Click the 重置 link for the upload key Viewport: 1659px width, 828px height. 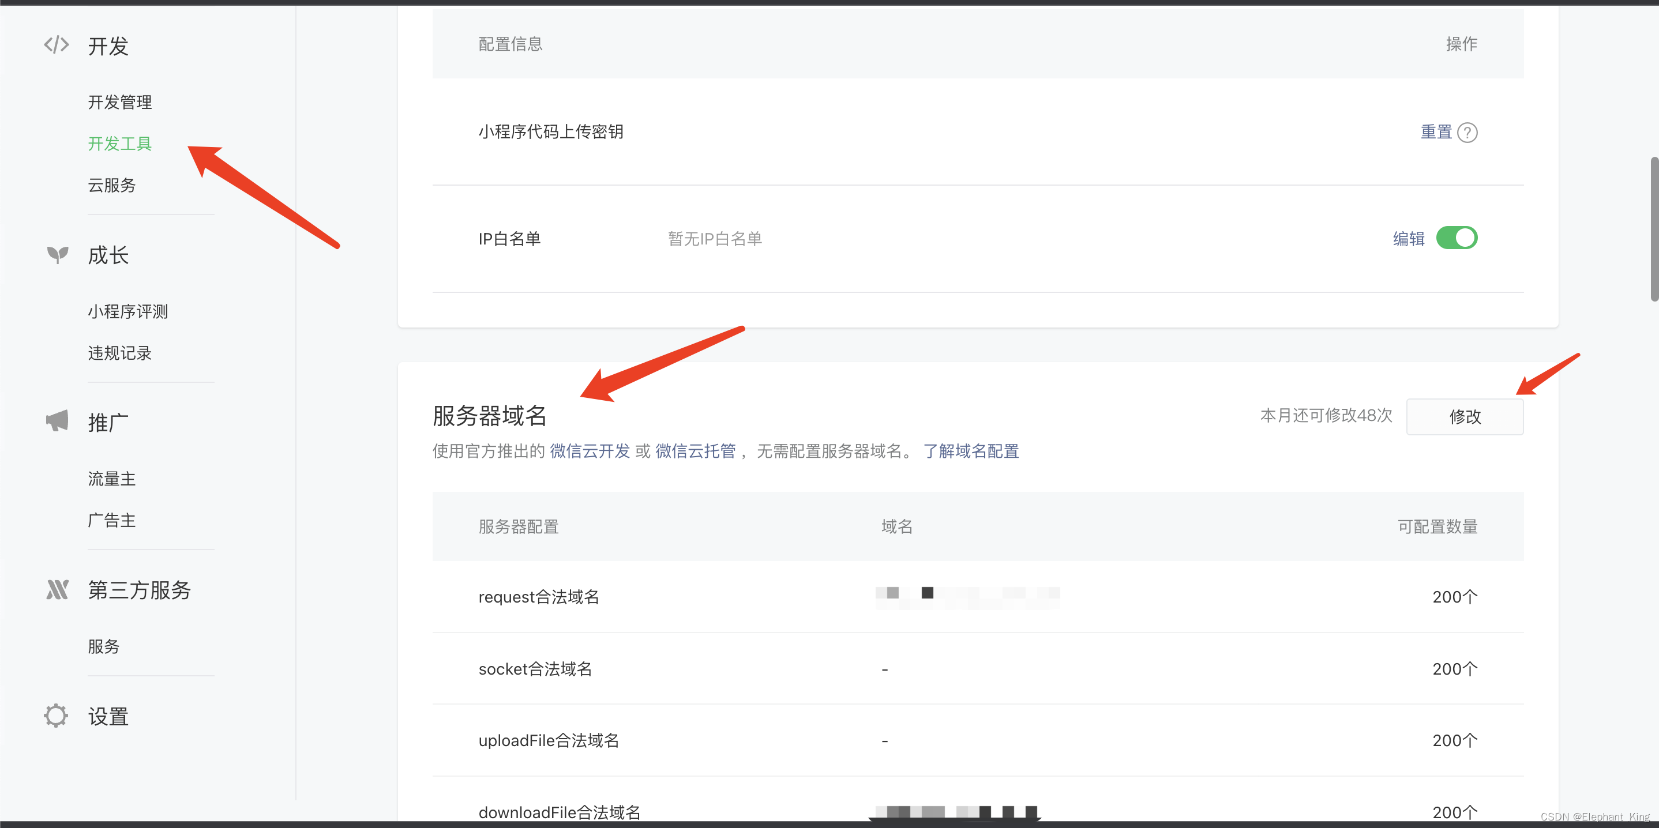1436,132
